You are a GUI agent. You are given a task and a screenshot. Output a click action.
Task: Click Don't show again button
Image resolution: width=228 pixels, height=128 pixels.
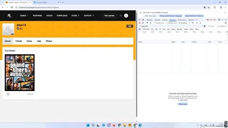coord(150,16)
